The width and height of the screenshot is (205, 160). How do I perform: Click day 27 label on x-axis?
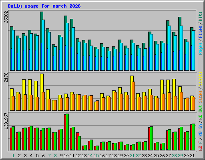(x=168, y=156)
